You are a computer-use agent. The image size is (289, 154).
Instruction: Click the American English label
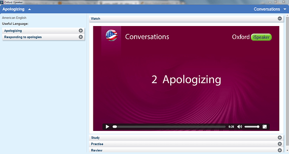click(x=14, y=18)
